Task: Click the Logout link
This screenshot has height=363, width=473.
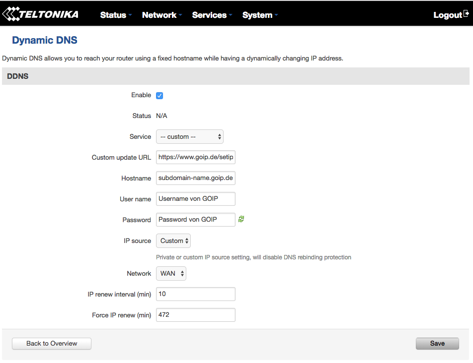Action: tap(448, 15)
